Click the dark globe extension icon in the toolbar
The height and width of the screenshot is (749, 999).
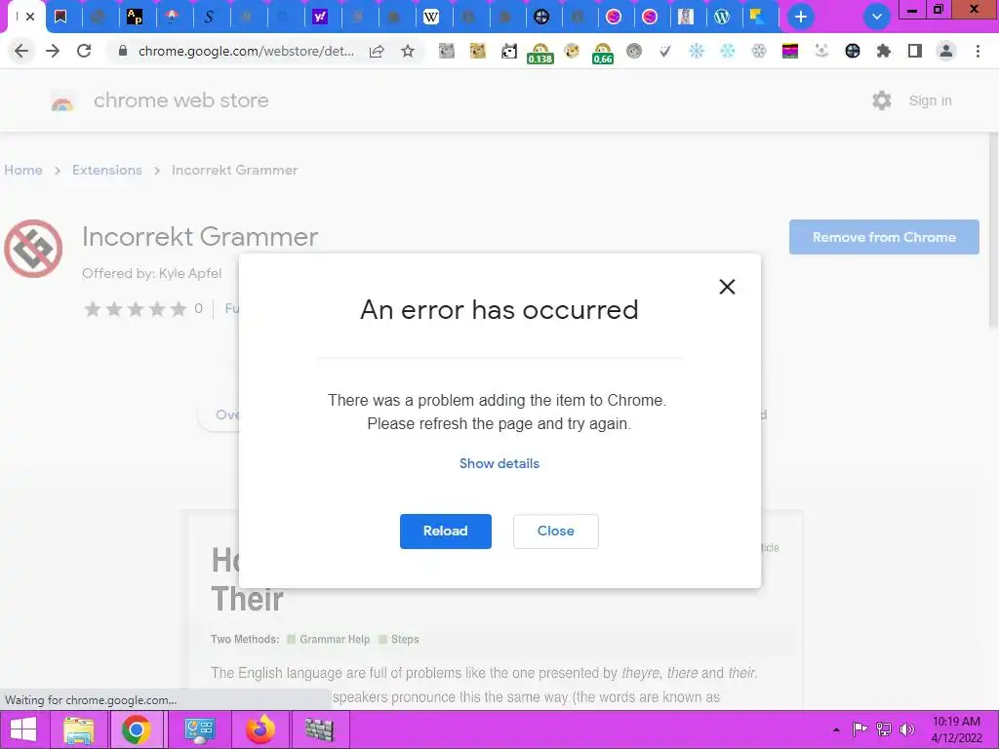click(853, 51)
